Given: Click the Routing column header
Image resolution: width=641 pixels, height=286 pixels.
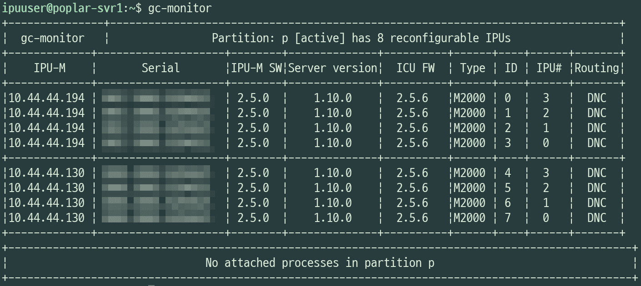Looking at the screenshot, I should [596, 68].
